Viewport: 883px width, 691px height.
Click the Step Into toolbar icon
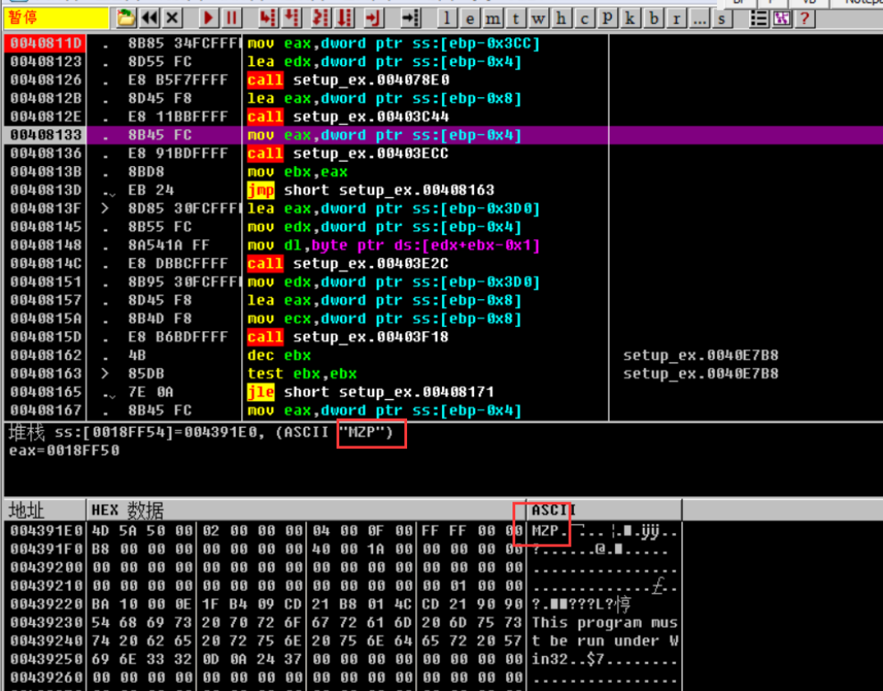268,18
